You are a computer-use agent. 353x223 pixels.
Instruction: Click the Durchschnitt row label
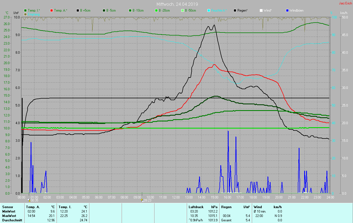(12, 220)
